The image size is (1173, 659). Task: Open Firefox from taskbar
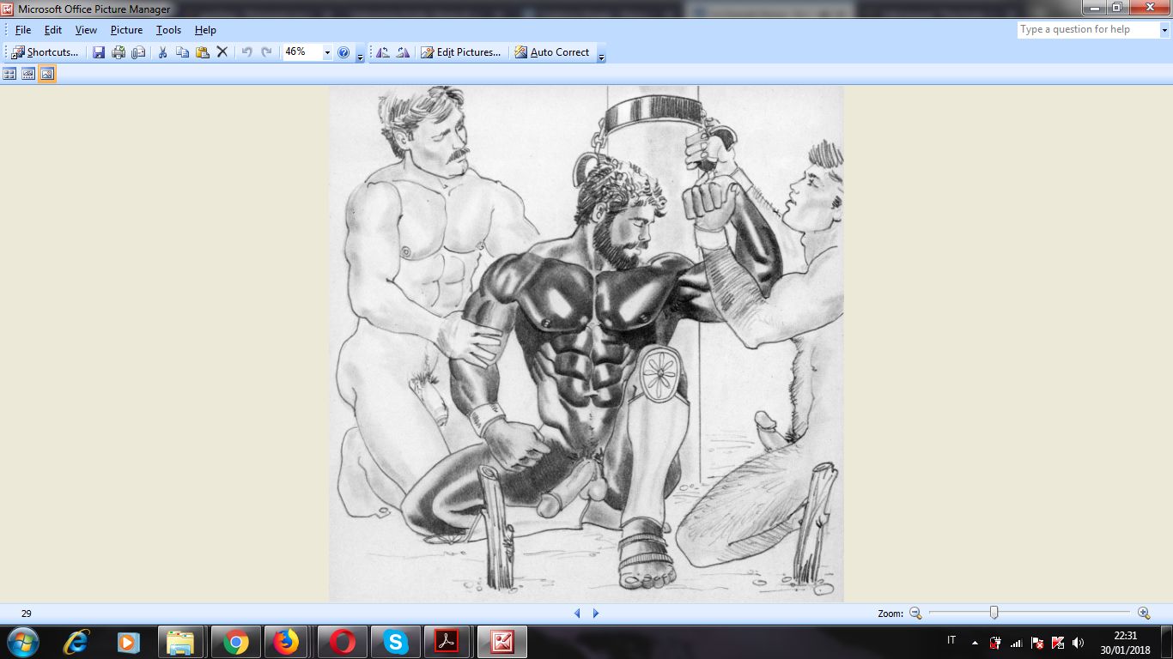pos(286,642)
